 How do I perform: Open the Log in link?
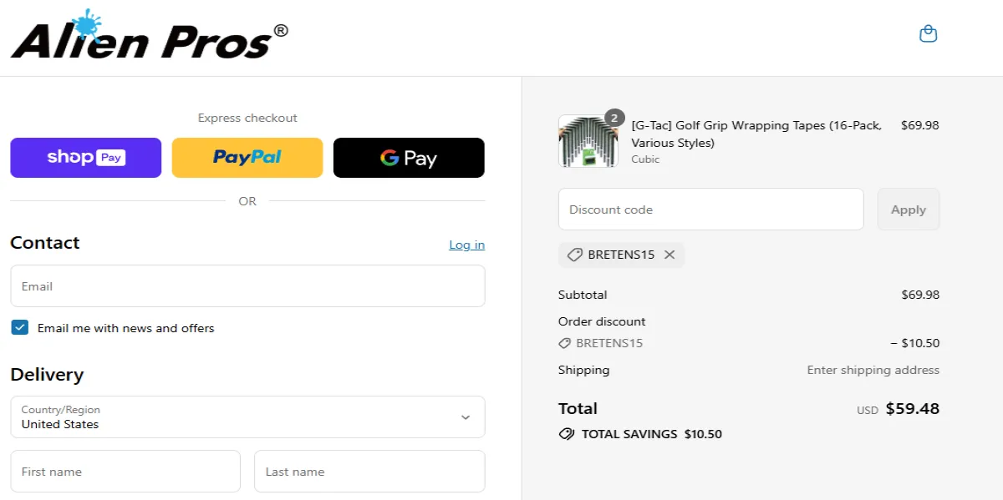click(466, 245)
